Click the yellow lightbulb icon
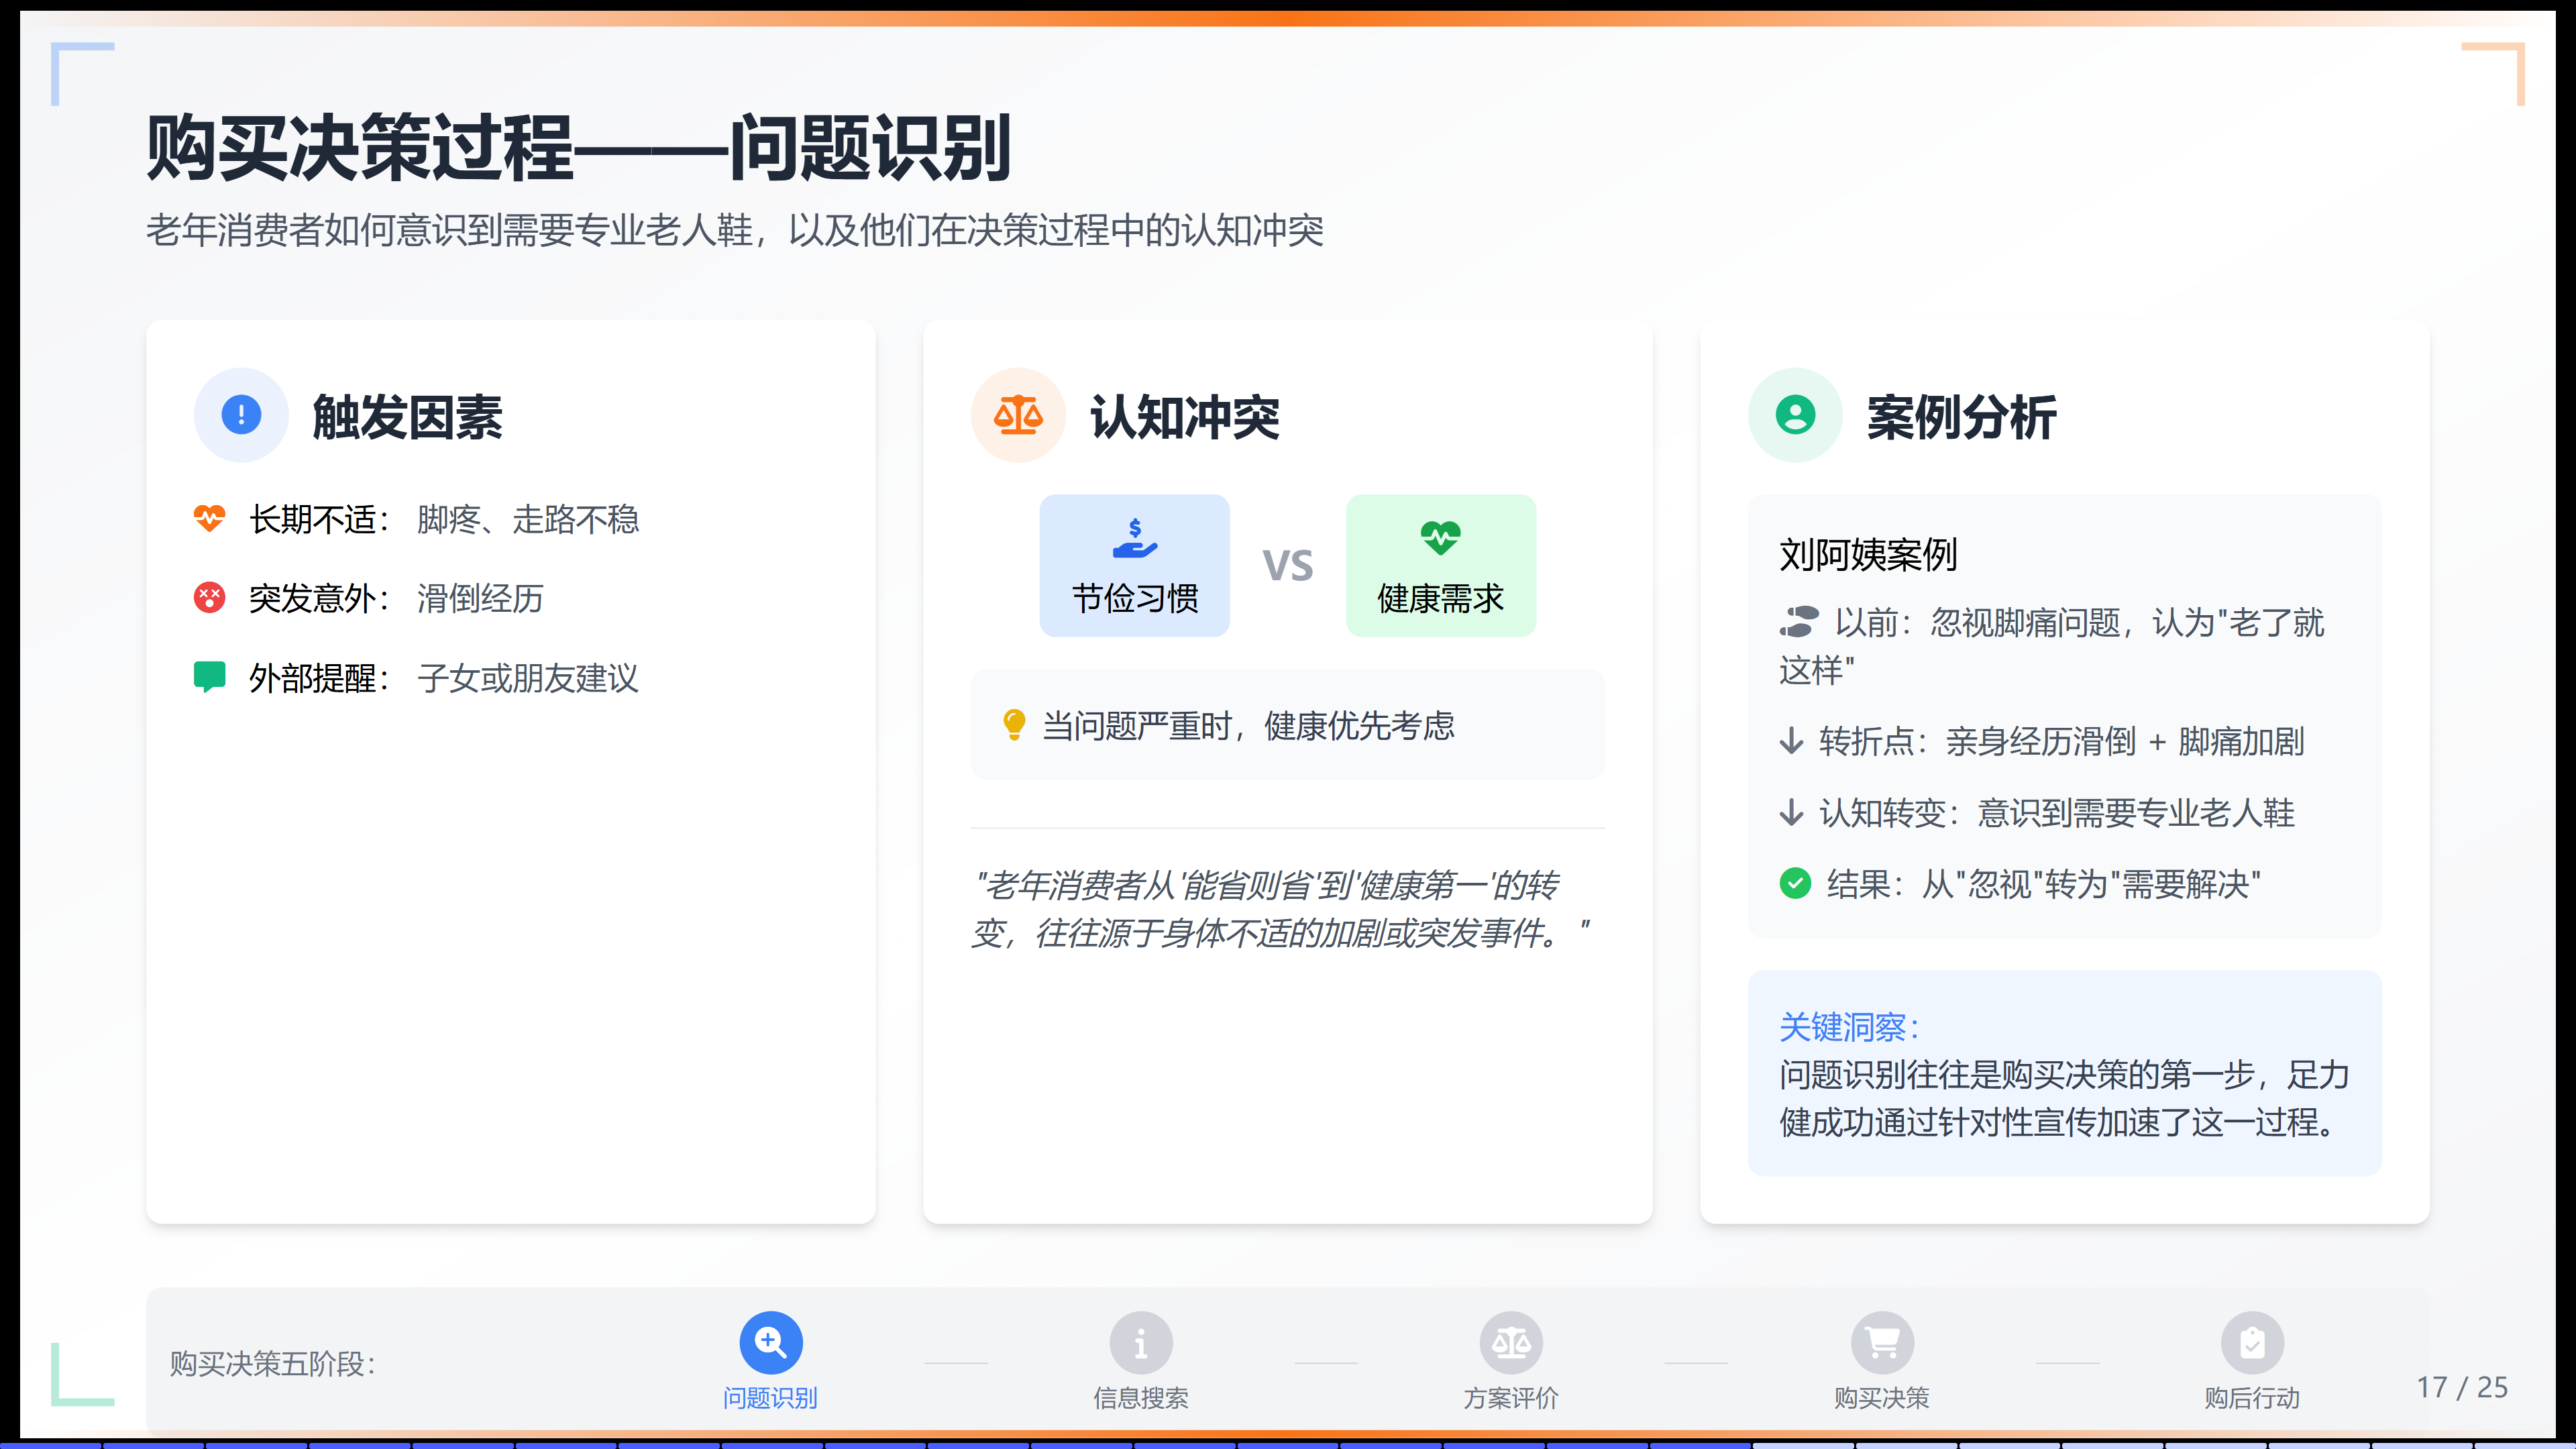The image size is (2576, 1449). [1013, 725]
